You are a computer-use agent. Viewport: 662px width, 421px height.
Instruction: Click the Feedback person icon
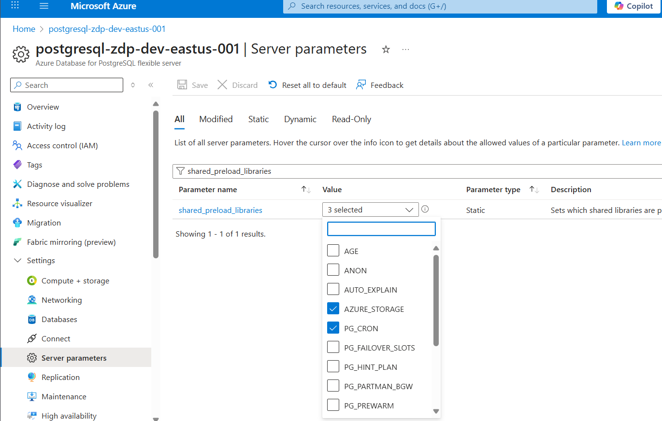tap(361, 85)
